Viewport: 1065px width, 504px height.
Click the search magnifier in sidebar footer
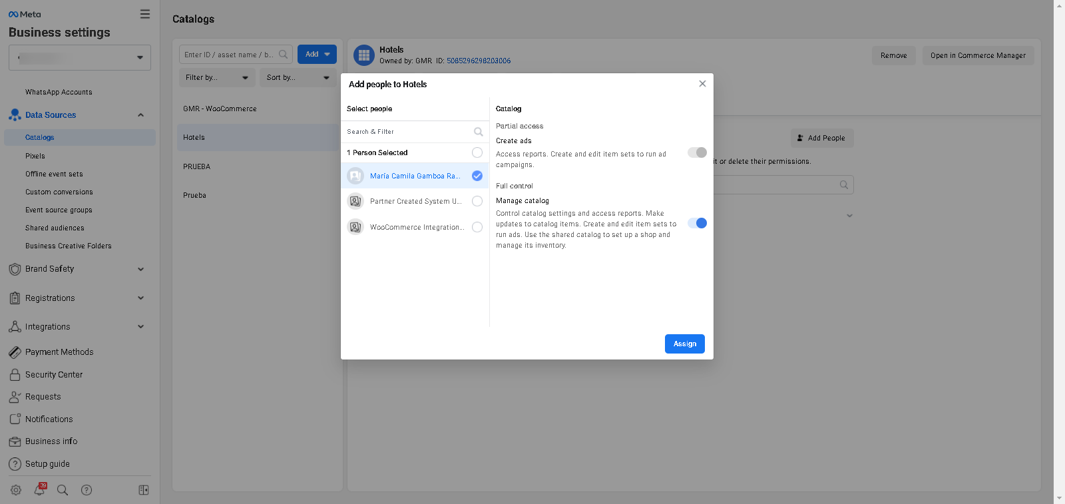(63, 490)
